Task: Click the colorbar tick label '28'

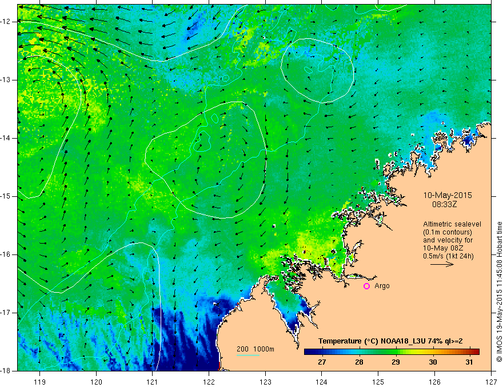Action: click(x=359, y=362)
